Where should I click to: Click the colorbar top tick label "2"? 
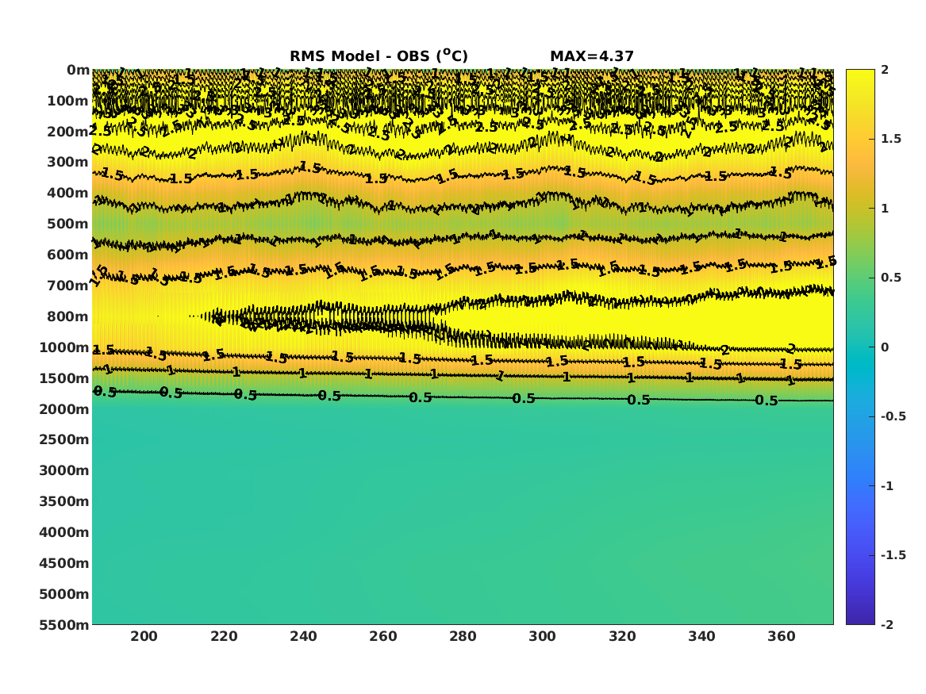885,70
